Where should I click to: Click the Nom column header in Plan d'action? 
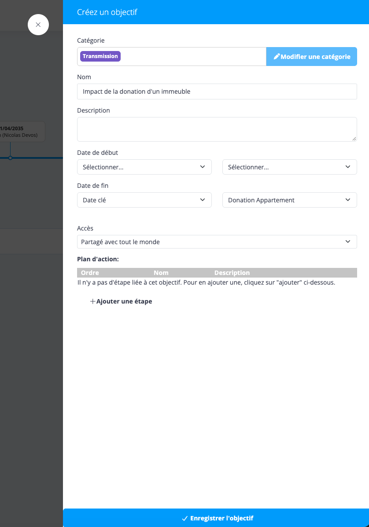161,273
